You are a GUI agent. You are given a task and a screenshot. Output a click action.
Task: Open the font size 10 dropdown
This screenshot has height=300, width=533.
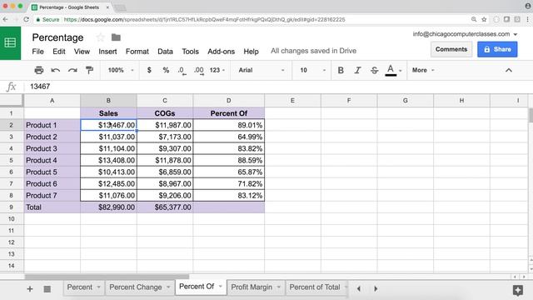point(313,70)
